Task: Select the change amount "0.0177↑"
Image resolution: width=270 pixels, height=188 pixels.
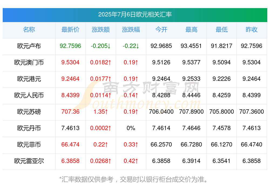Action: pos(101,79)
